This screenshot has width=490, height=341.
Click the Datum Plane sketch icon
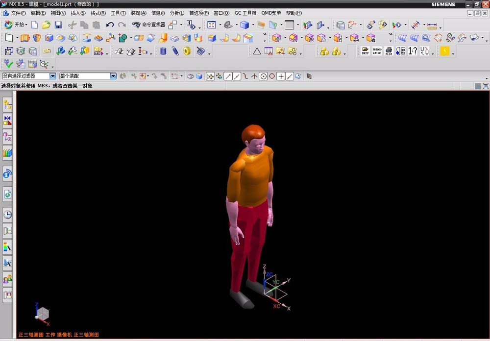tap(9, 38)
